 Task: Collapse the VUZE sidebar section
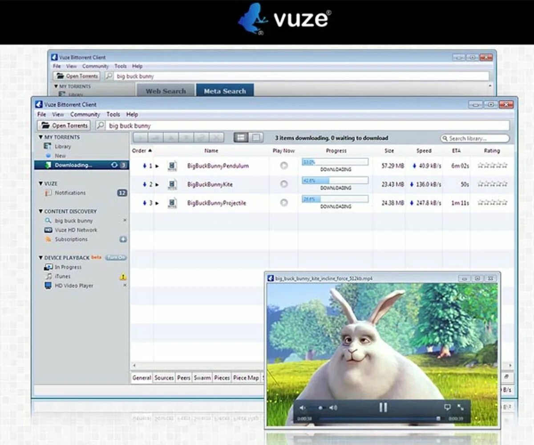[41, 183]
